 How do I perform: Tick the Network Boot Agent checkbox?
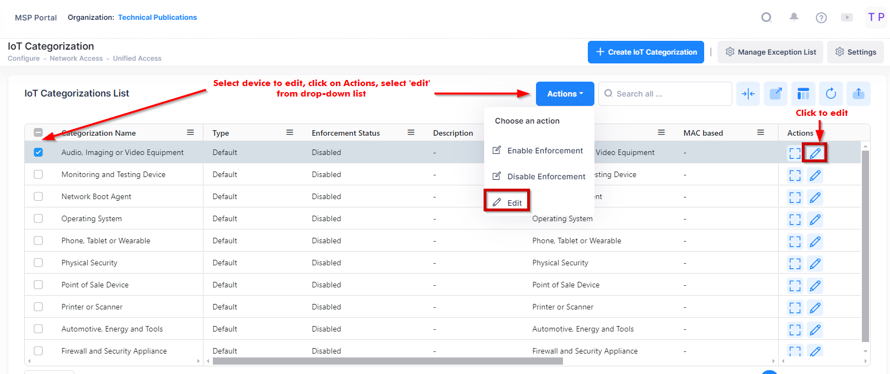click(38, 196)
